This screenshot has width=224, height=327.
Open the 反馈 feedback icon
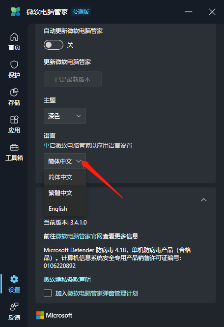[14, 306]
